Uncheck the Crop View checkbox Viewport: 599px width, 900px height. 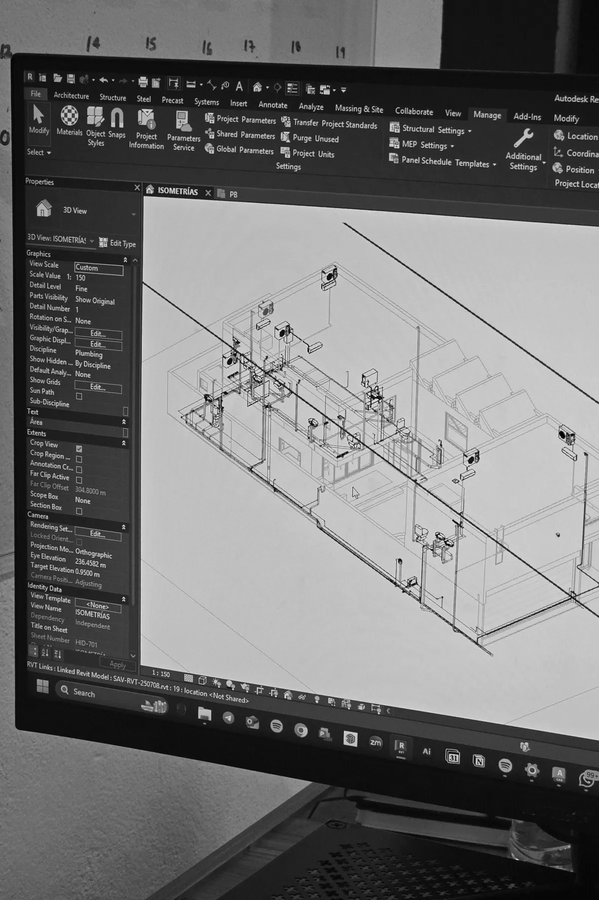[79, 449]
